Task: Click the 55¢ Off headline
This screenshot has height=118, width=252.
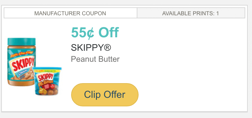Action: (x=95, y=32)
